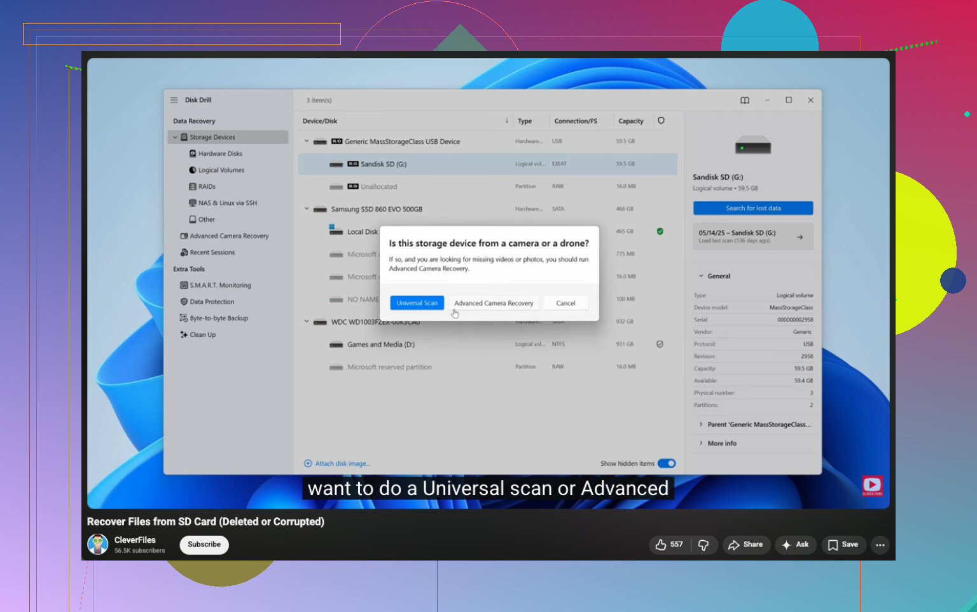The width and height of the screenshot is (977, 612).
Task: Click the Storage Devices icon in the sidebar
Action: (x=184, y=137)
